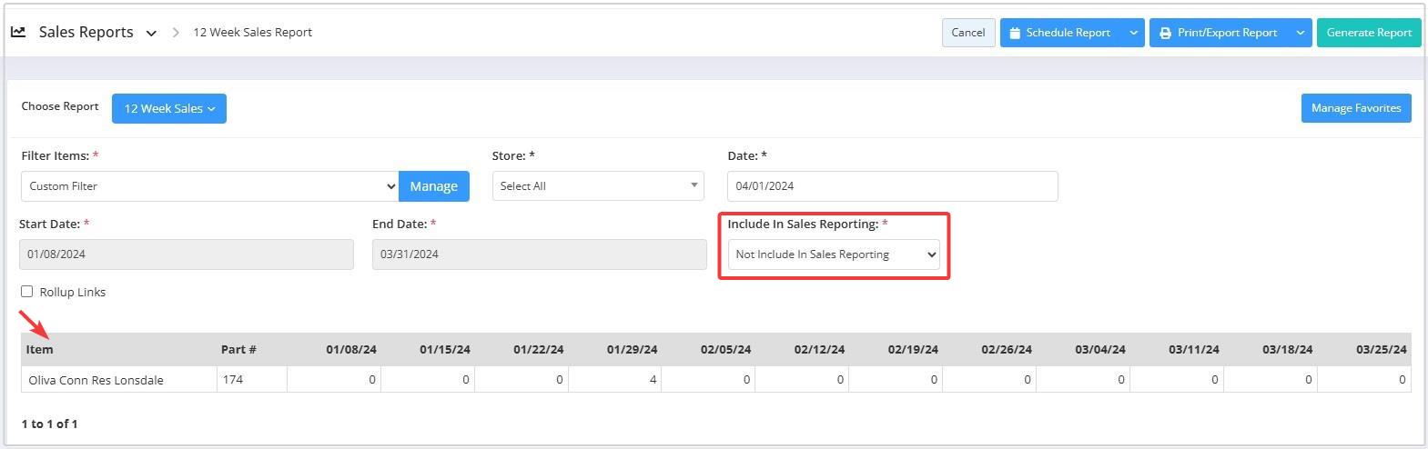The height and width of the screenshot is (449, 1428).
Task: Open the Print/Export Report split arrow
Action: [1301, 33]
